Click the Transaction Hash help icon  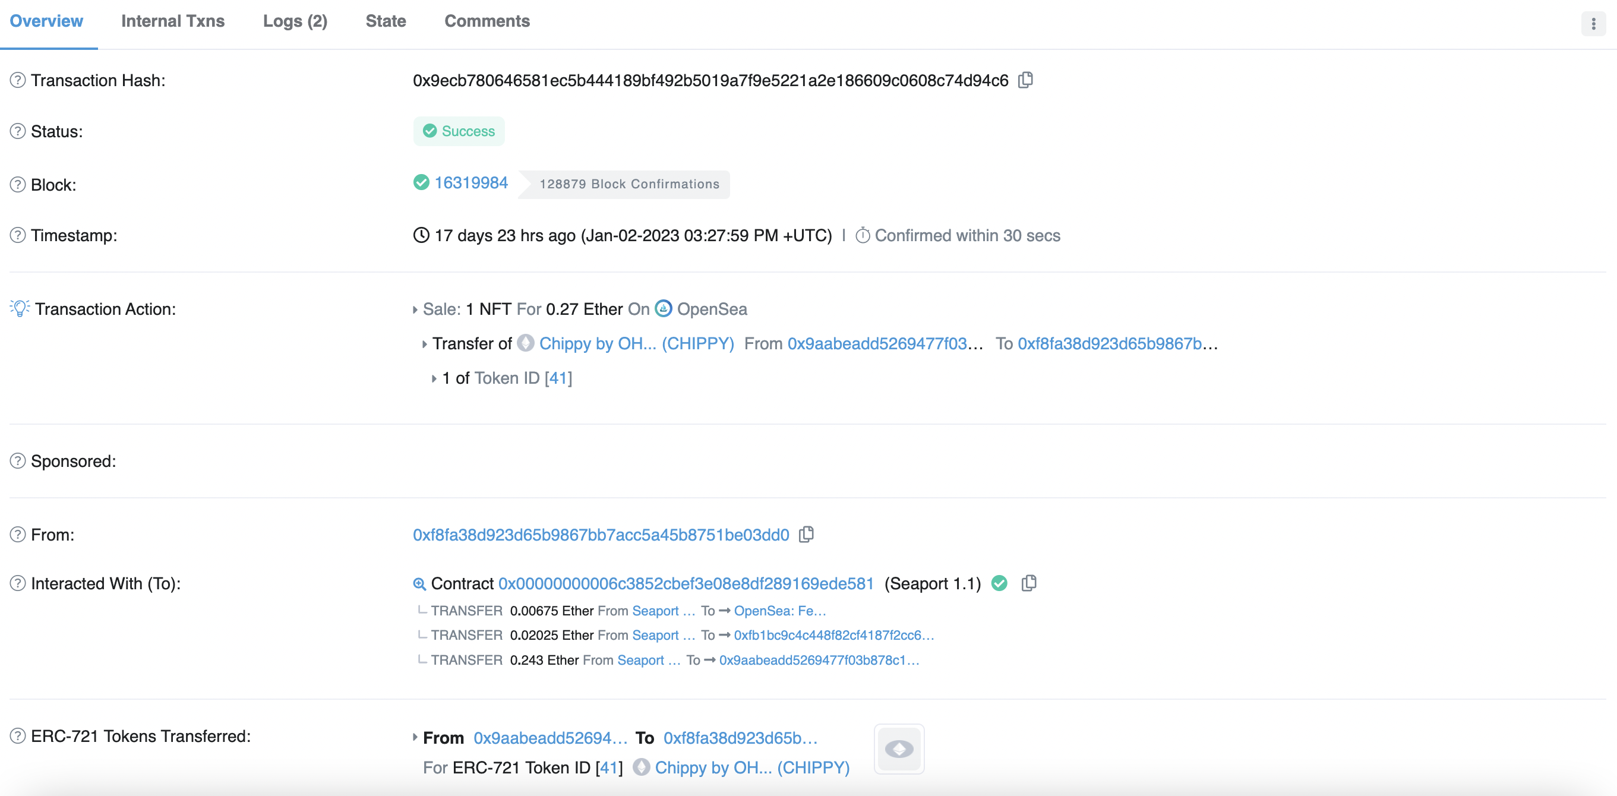point(18,80)
